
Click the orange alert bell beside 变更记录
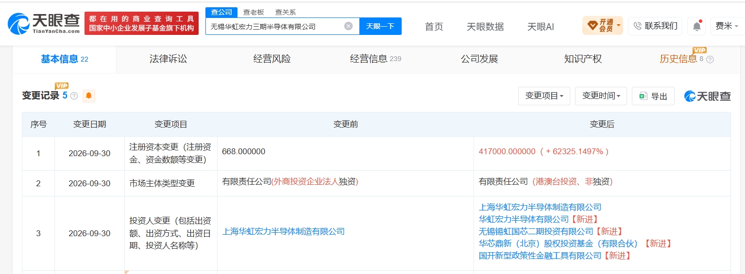pos(89,96)
